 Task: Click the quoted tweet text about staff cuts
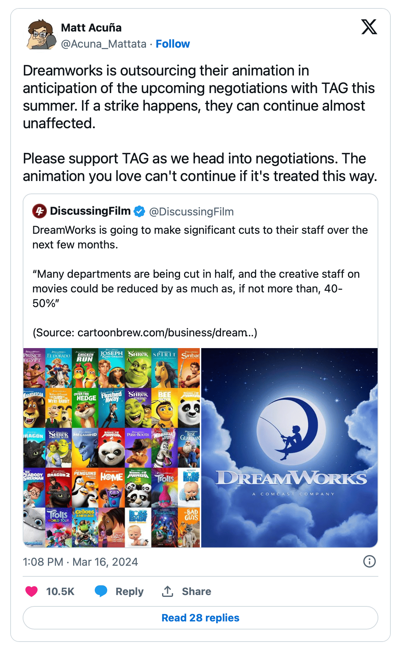[x=200, y=281]
